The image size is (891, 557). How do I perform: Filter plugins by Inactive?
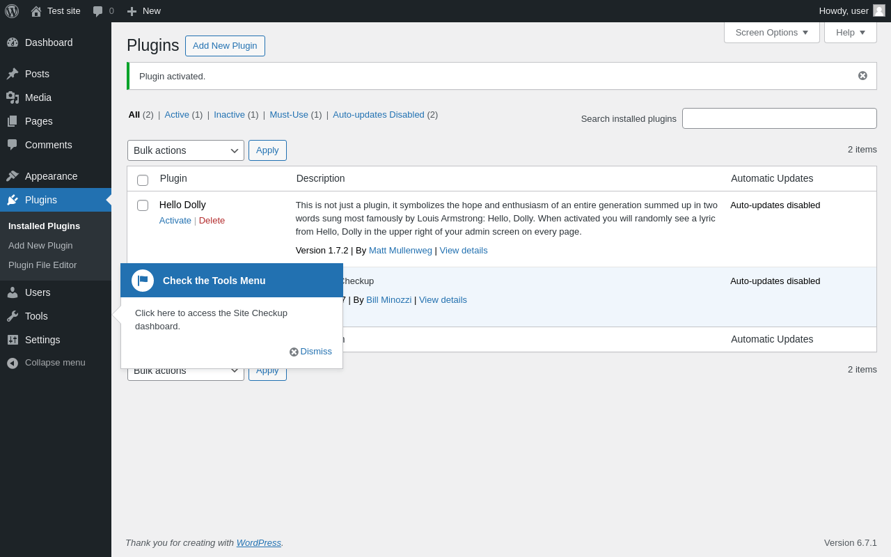229,115
